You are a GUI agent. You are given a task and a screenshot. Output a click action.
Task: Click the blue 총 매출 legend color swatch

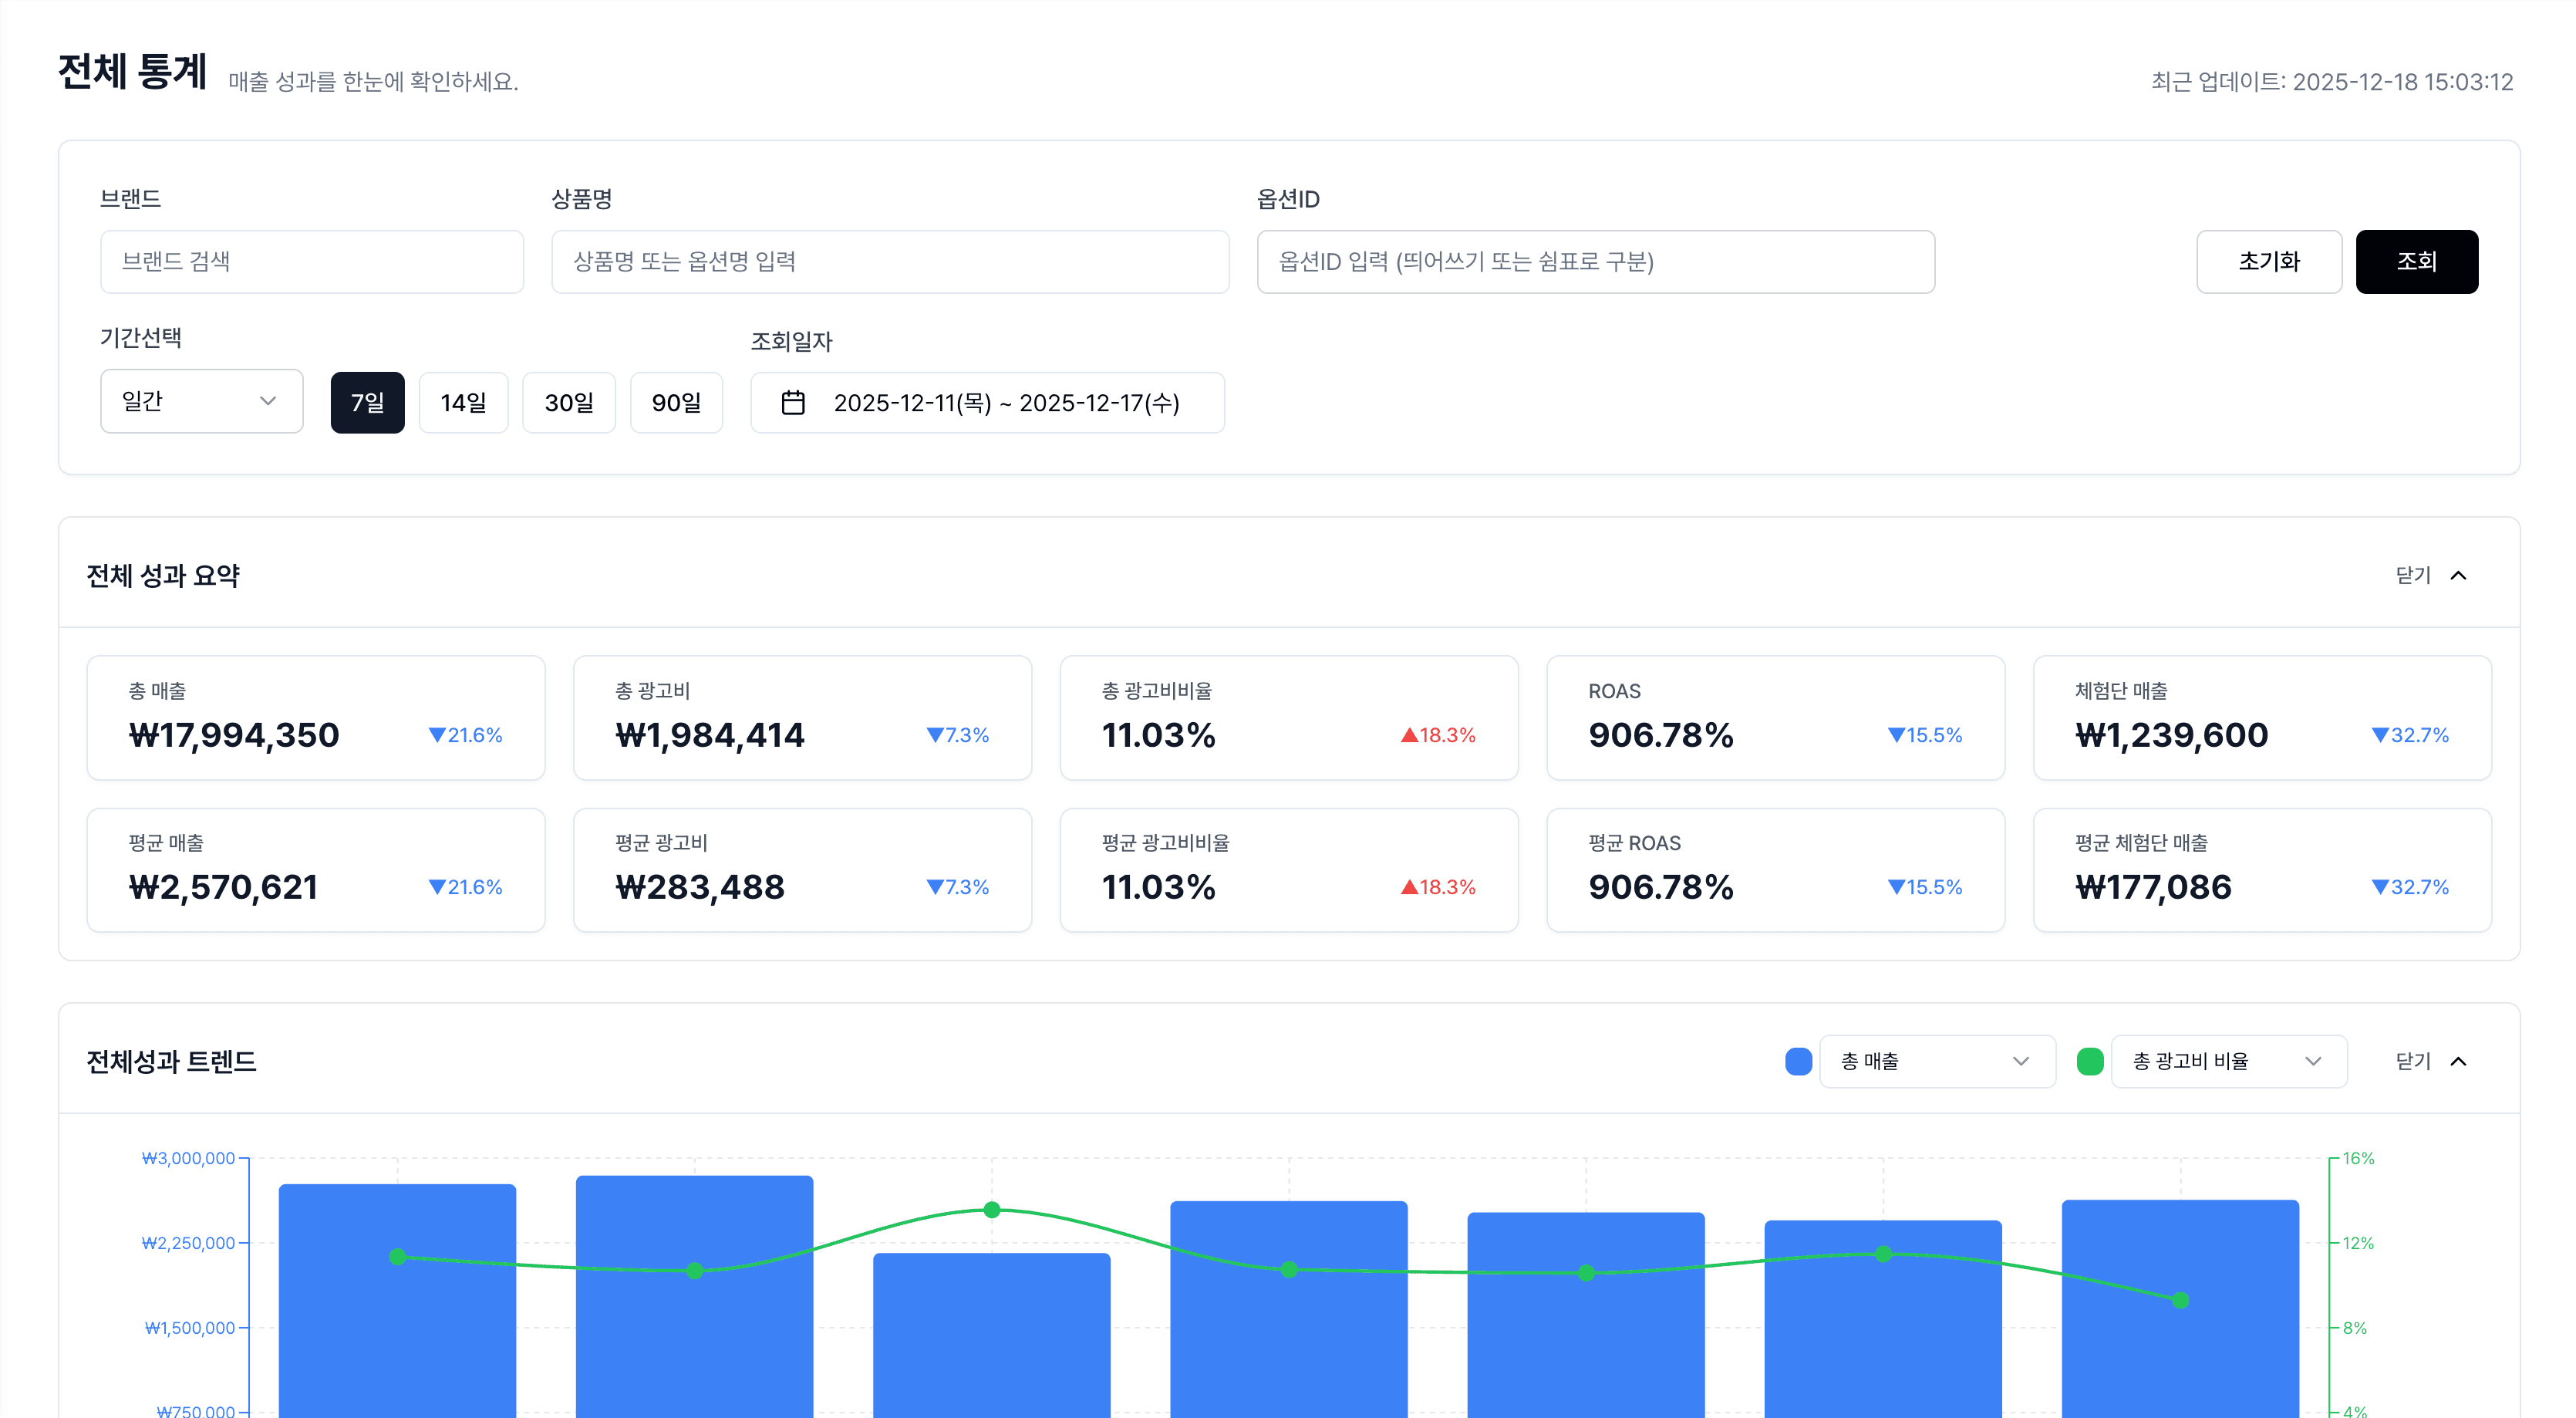pyautogui.click(x=1798, y=1061)
